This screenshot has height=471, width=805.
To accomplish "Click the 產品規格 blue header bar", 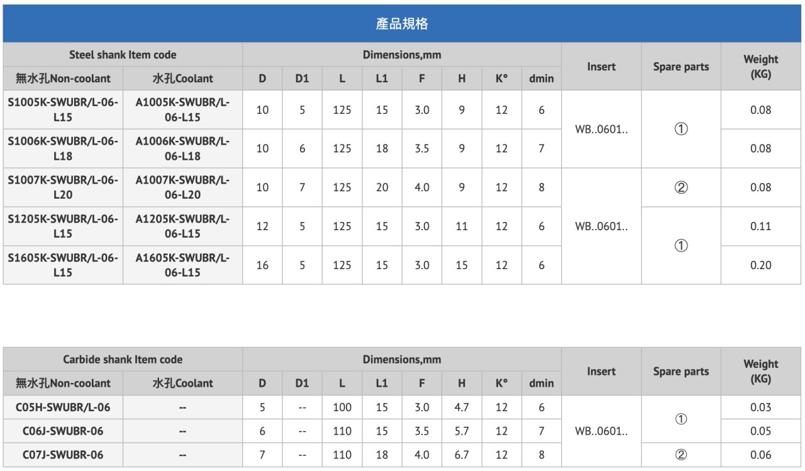I will 402,24.
